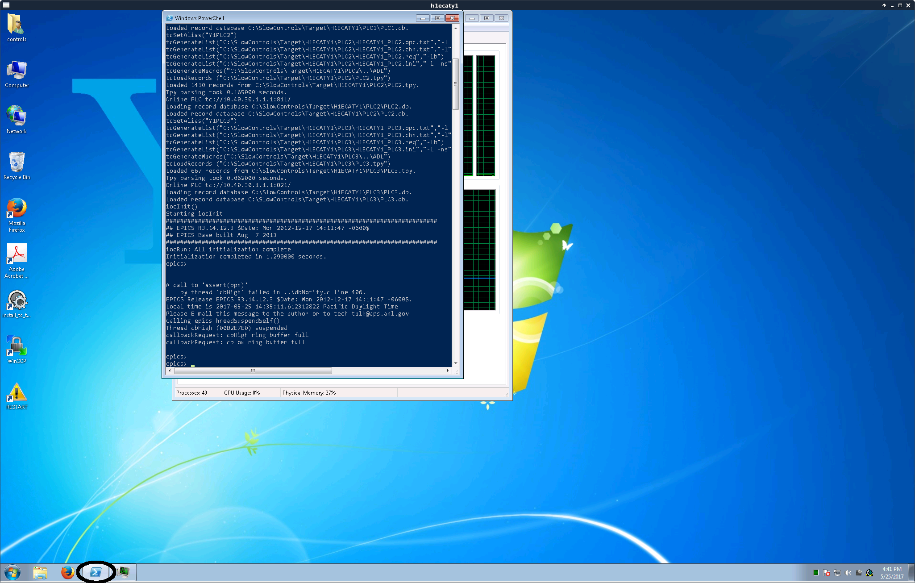The width and height of the screenshot is (915, 583).
Task: Open the volume speaker tray icon
Action: coord(848,573)
